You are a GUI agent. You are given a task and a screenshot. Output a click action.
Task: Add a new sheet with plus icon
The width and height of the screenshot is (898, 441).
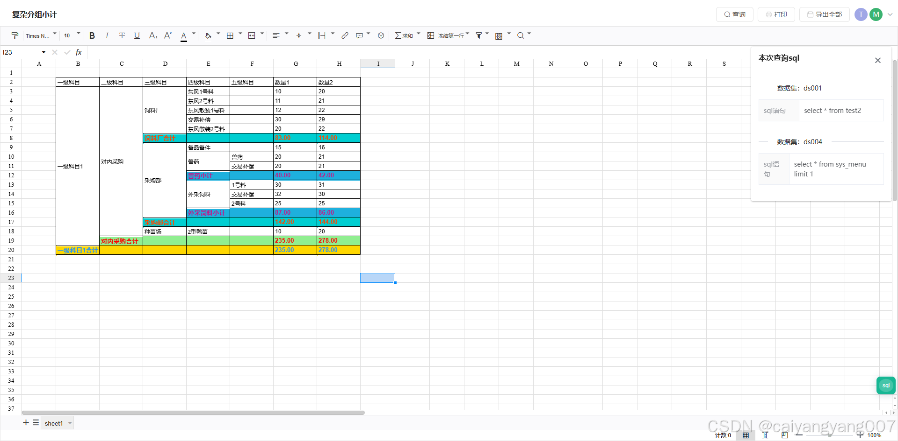[x=26, y=422]
